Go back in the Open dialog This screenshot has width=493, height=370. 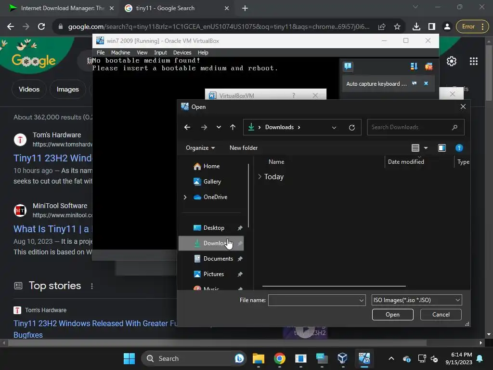187,127
